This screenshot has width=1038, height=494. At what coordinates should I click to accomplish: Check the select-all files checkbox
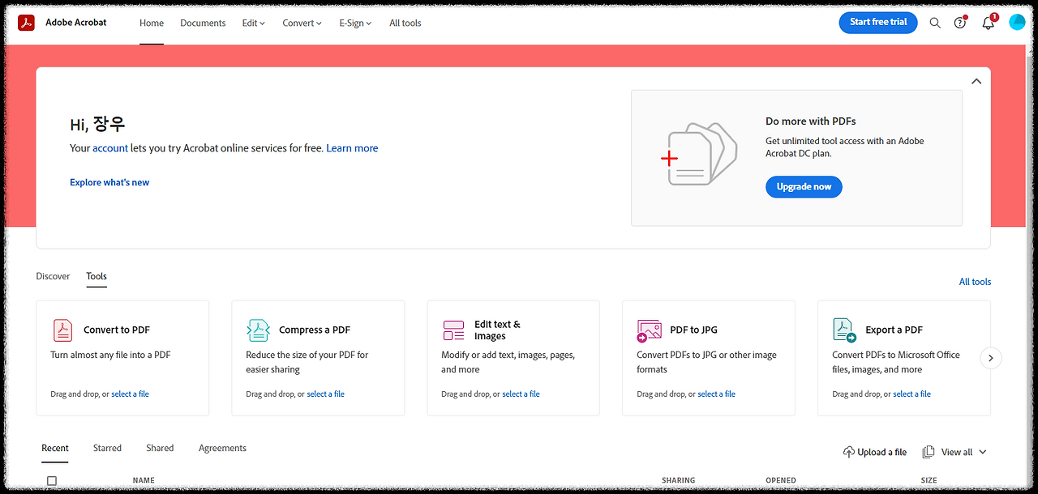tap(52, 481)
